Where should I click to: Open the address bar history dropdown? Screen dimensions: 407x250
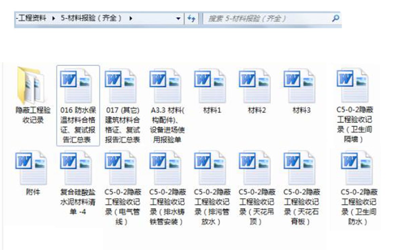[x=178, y=19]
